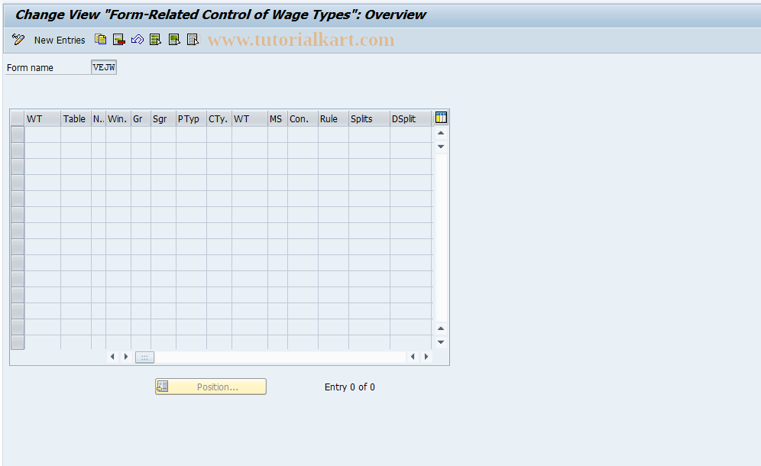Click the Delete entry icon
Screen dimensions: 761x466
pyautogui.click(x=119, y=40)
